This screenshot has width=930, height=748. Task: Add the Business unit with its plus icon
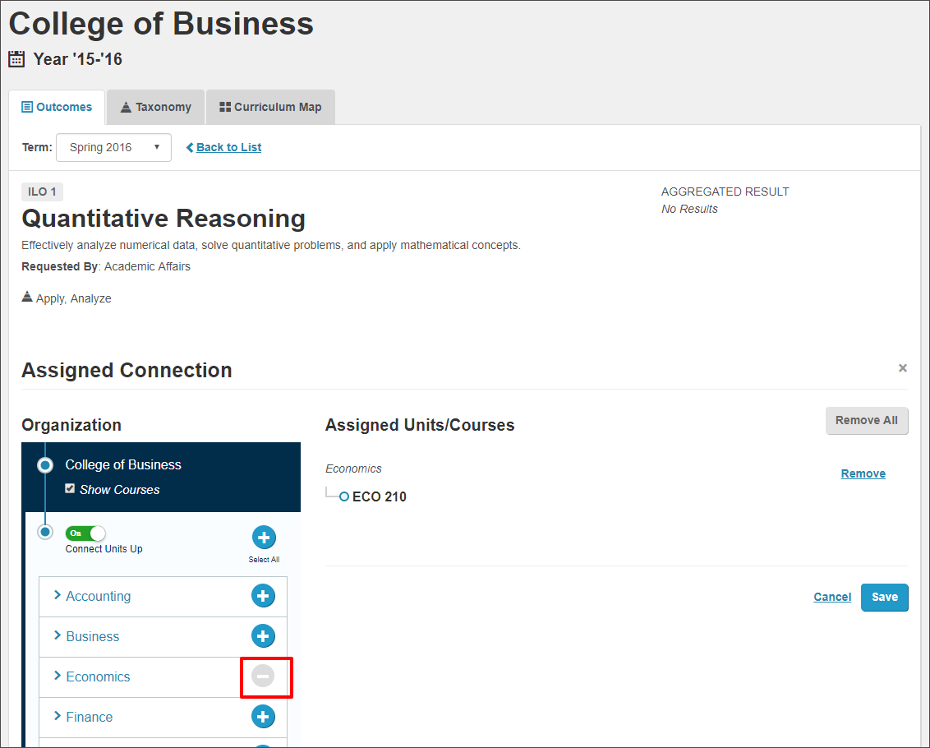[263, 636]
